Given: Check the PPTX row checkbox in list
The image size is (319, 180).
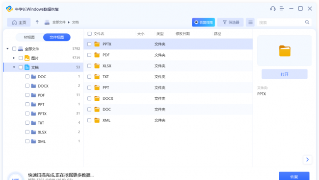Looking at the screenshot, I should click(89, 44).
